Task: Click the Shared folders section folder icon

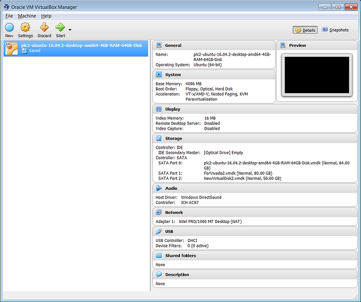Action: pyautogui.click(x=159, y=255)
